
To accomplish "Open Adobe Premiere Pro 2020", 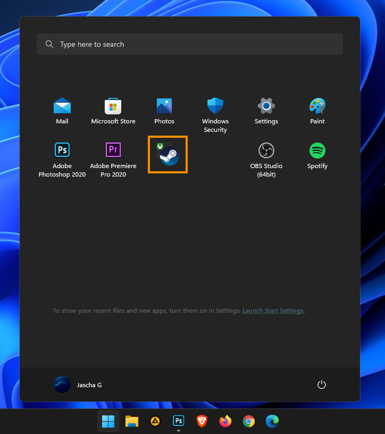I will [x=113, y=160].
